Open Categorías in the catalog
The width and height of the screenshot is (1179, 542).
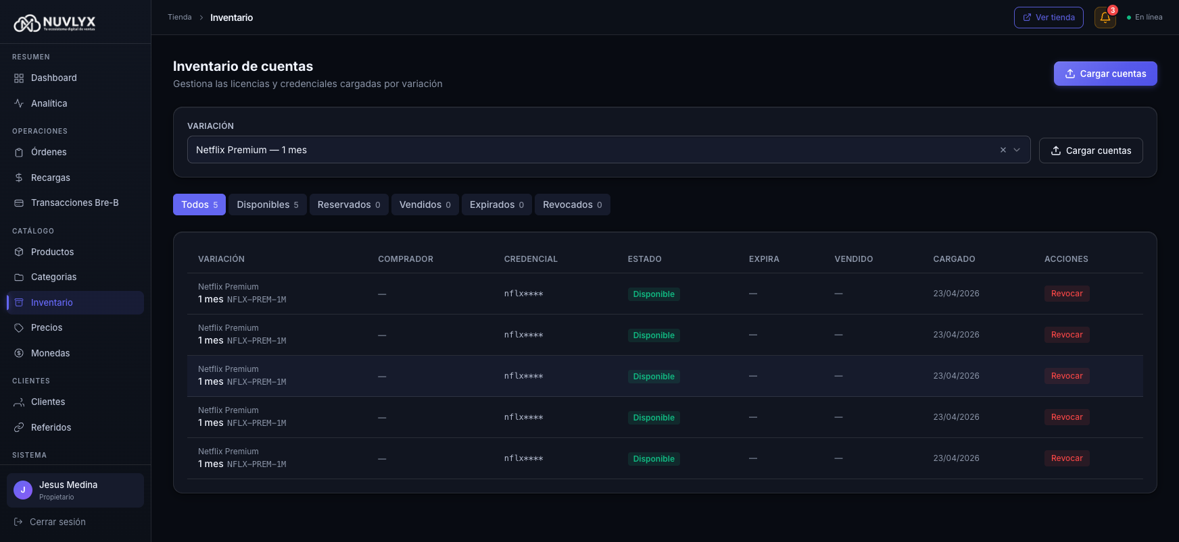75,277
